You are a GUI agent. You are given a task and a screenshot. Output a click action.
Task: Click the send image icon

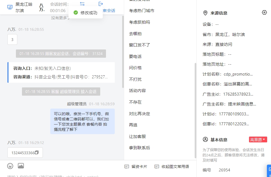tap(21, 166)
